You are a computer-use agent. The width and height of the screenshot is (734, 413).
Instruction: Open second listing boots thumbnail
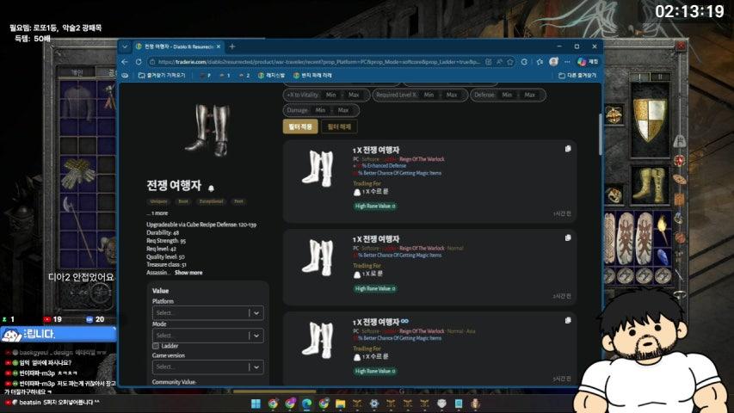tap(318, 257)
